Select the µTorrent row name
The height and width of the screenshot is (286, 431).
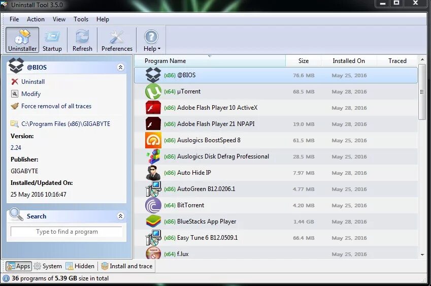(x=189, y=91)
